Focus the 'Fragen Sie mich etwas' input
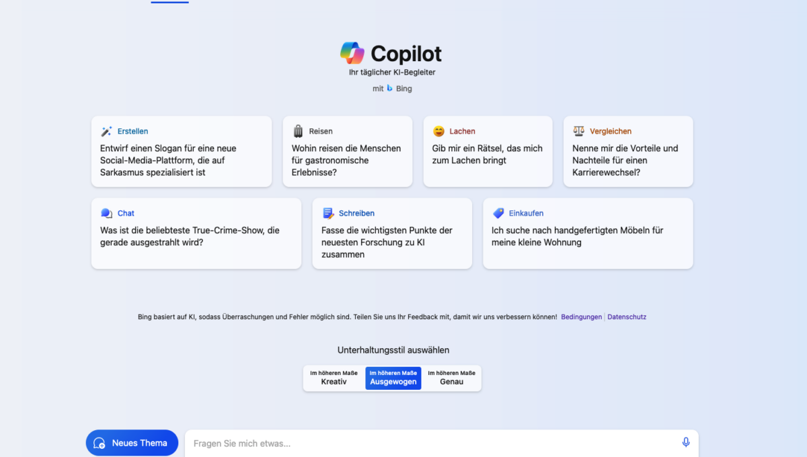The width and height of the screenshot is (807, 457). (430, 444)
